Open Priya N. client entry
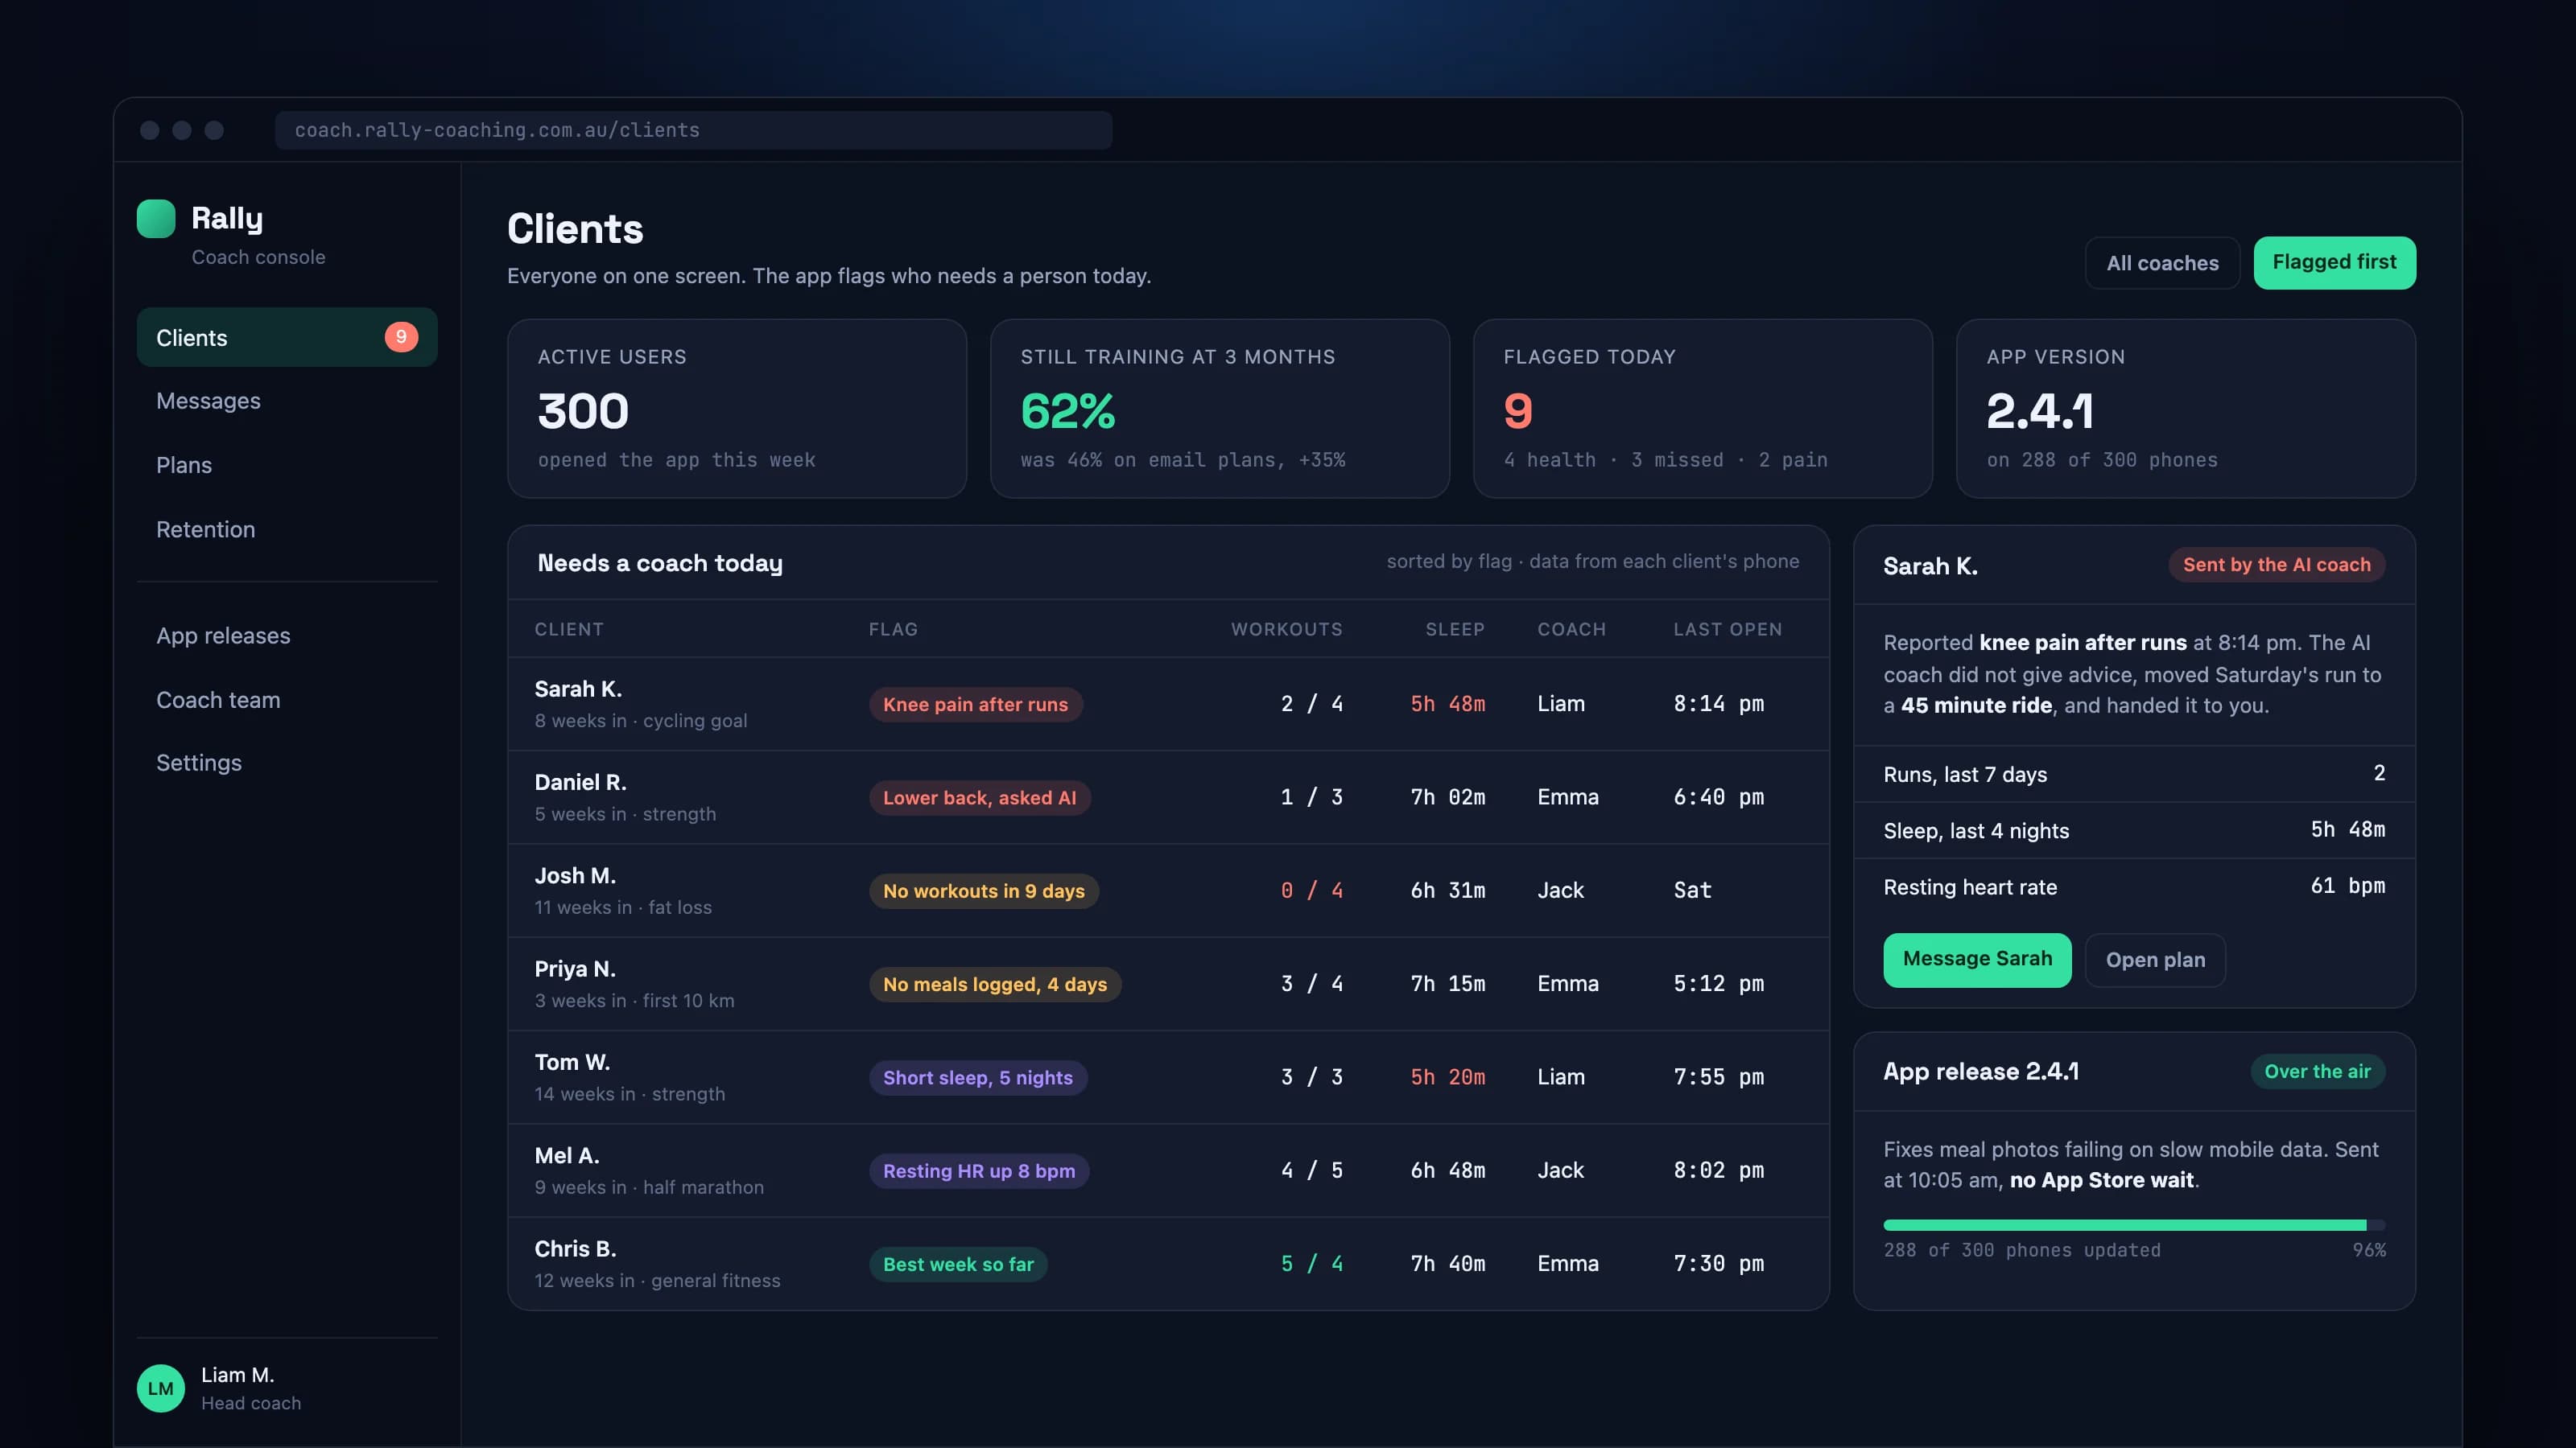The width and height of the screenshot is (2576, 1448). 1168,983
